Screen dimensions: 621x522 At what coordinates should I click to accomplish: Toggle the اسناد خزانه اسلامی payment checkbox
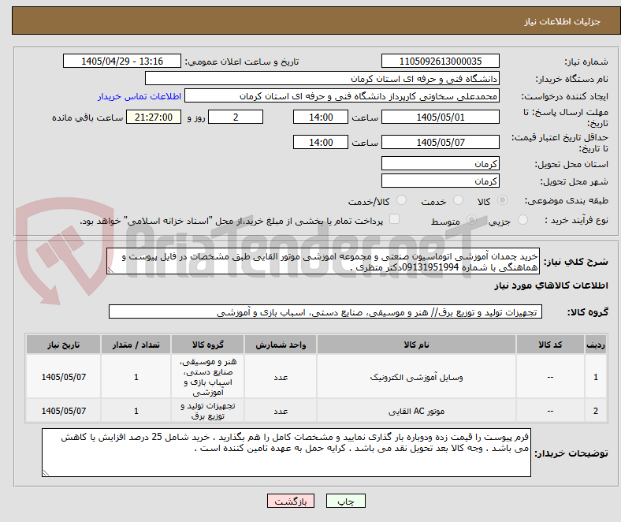coord(395,219)
